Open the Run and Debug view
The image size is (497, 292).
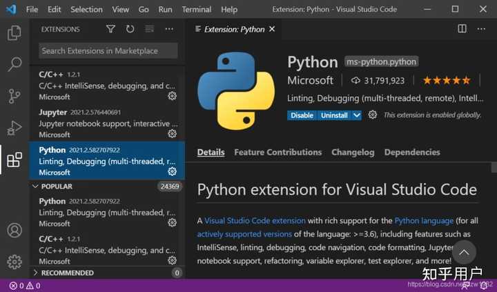(x=14, y=128)
